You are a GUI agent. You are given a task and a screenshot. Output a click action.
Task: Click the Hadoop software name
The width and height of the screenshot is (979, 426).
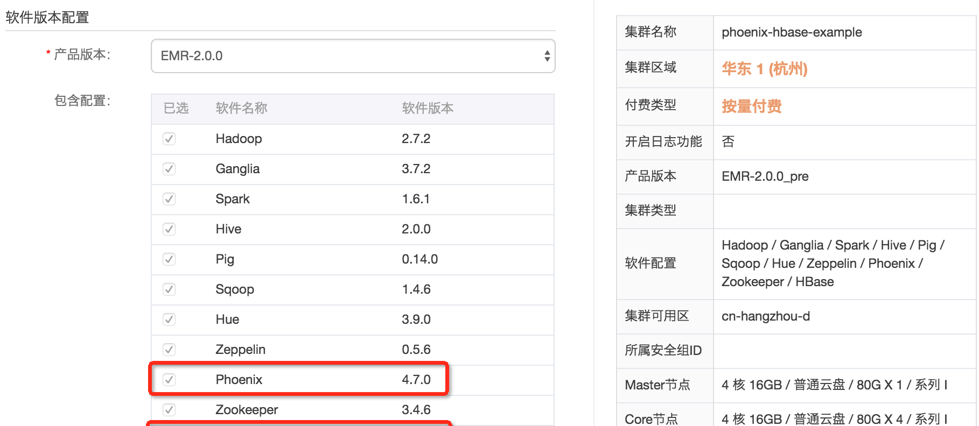tap(239, 139)
